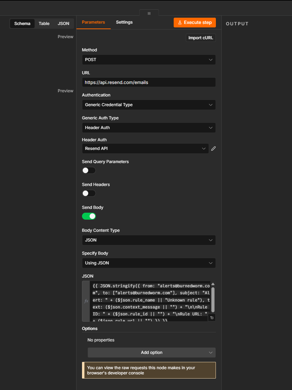
Task: Open the Header Auth credential dropdown
Action: pyautogui.click(x=145, y=149)
